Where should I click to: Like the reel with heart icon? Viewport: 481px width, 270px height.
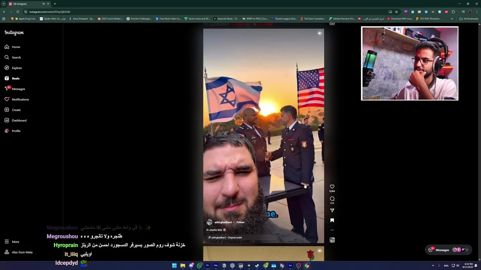[x=332, y=186]
